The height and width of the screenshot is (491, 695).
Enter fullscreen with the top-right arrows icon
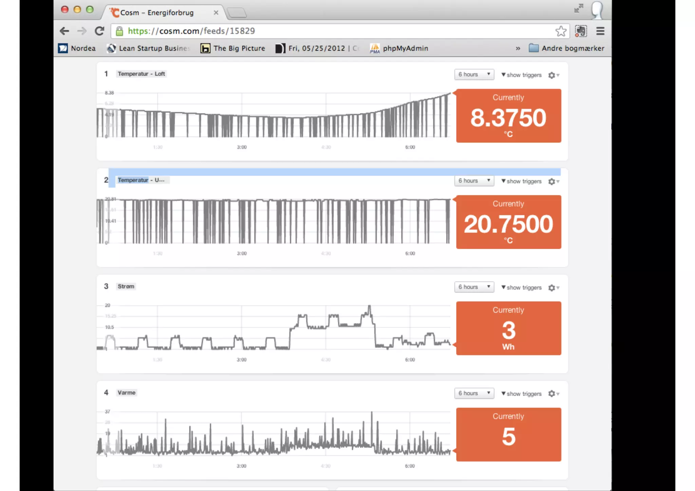pyautogui.click(x=578, y=8)
